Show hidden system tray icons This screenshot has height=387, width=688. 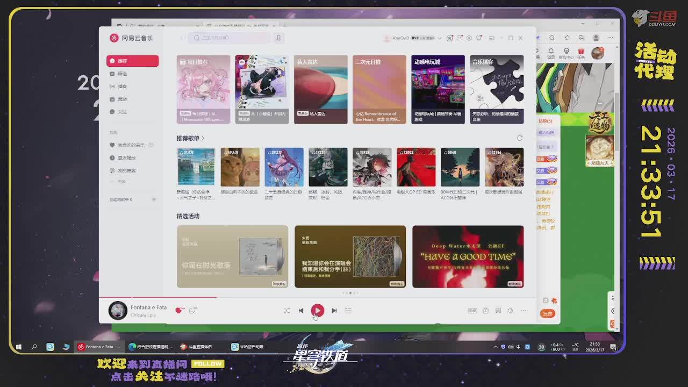(496, 347)
